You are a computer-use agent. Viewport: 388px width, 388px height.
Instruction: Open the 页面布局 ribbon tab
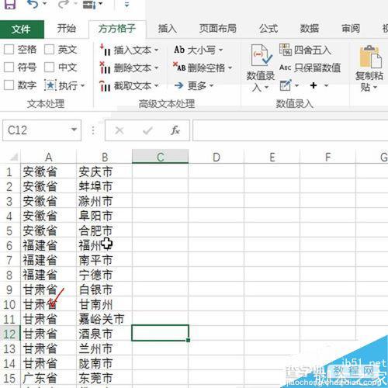click(x=218, y=29)
